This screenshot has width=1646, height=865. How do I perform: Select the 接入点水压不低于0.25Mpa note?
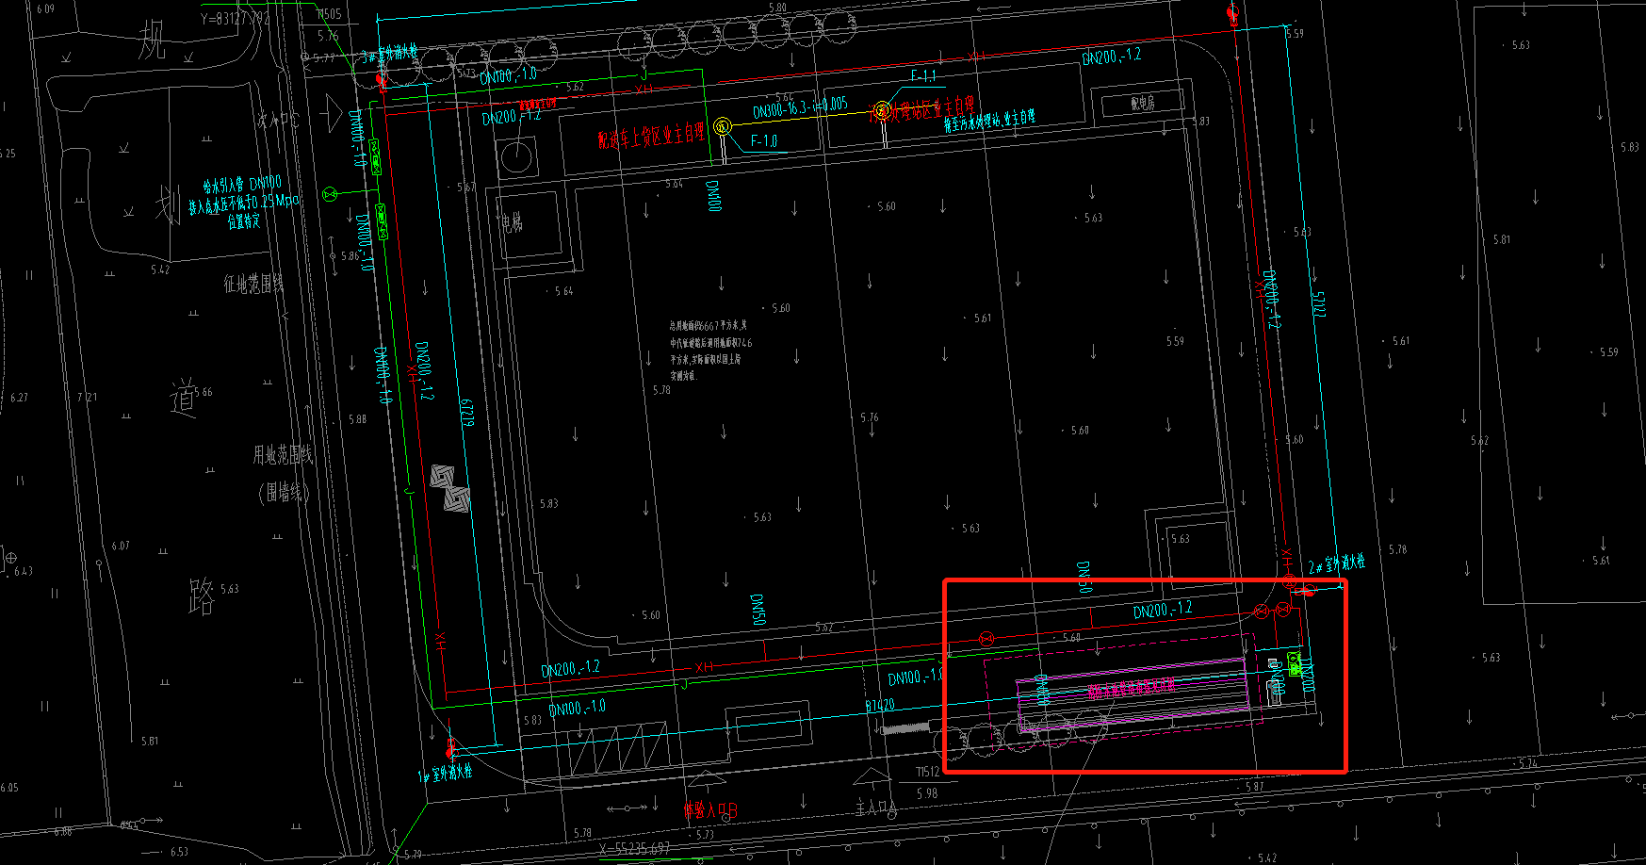click(x=243, y=204)
